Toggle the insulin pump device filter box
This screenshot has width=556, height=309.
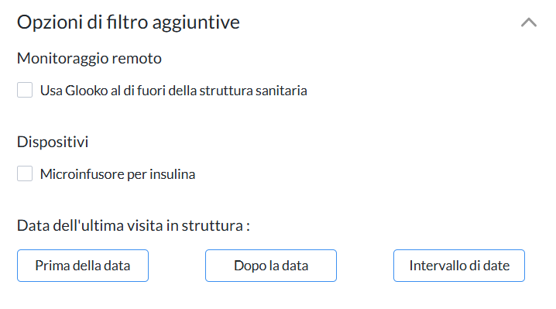click(25, 173)
